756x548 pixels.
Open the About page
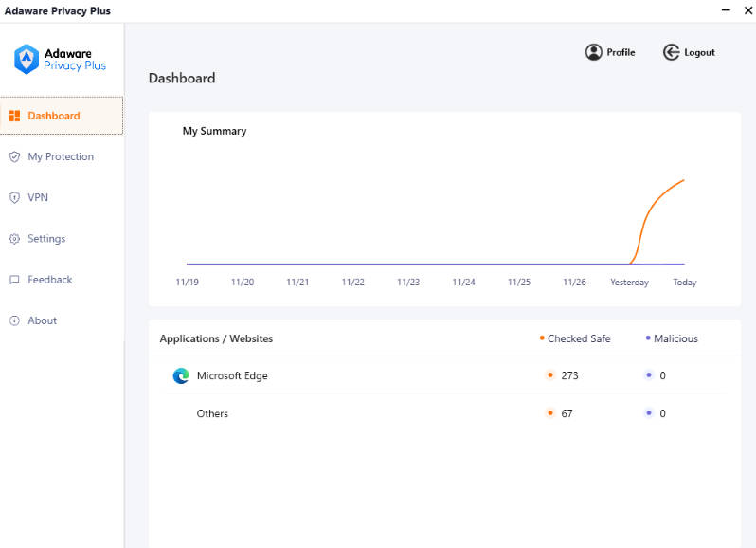62,320
